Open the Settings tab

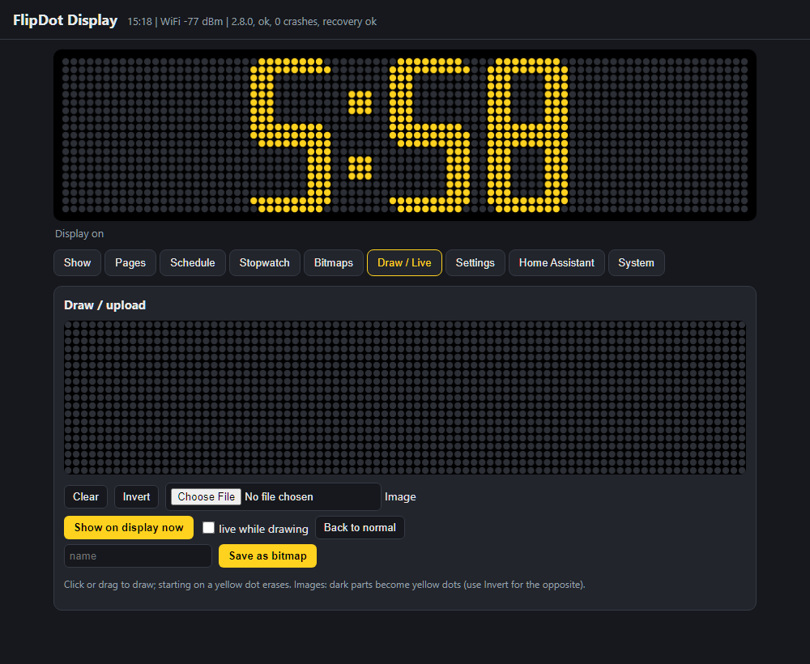(x=475, y=263)
